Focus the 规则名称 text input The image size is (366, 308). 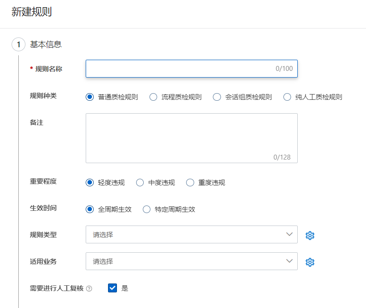(179, 69)
